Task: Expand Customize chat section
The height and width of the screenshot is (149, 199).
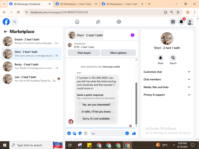Action: click(x=167, y=72)
